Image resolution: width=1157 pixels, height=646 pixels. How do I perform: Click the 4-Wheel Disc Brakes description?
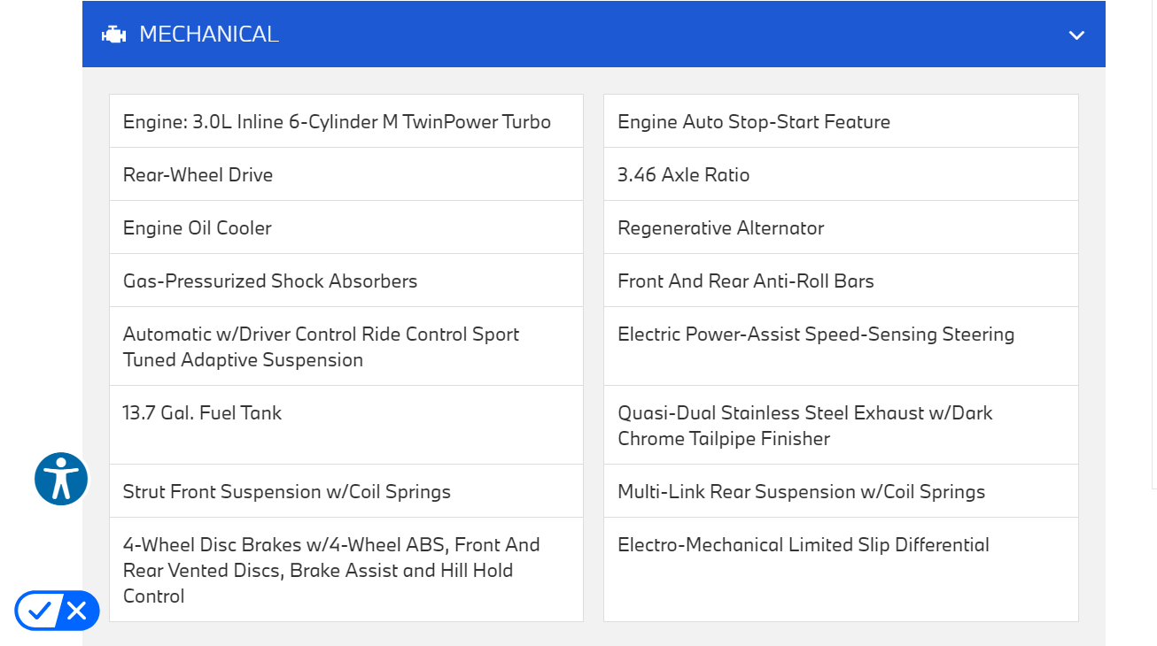tap(331, 570)
